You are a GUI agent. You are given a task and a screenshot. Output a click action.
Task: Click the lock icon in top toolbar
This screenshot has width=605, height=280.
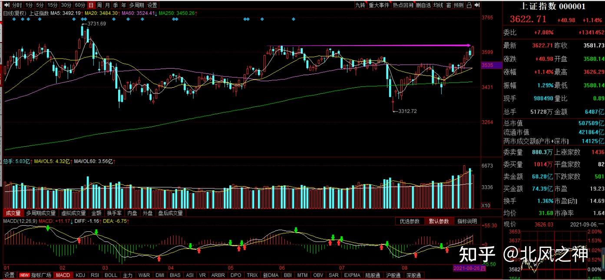pyautogui.click(x=469, y=5)
